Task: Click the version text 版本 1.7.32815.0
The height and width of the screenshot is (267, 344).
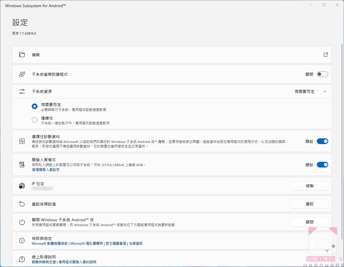Action: (24, 33)
